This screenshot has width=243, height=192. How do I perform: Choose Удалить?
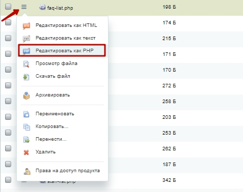coord(45,152)
